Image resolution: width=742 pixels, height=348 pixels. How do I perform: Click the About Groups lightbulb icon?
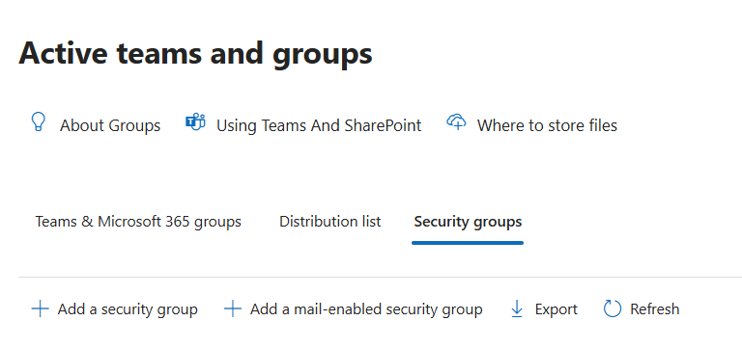(x=38, y=121)
